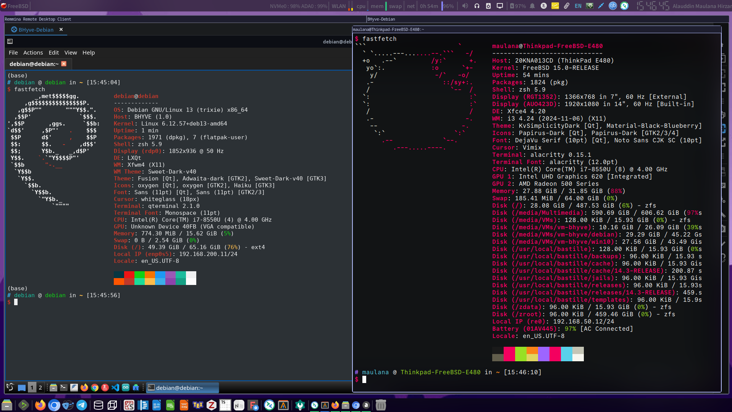This screenshot has height=412, width=732.
Task: Switch to workspace 2 in remote pager
Action: pyautogui.click(x=40, y=388)
